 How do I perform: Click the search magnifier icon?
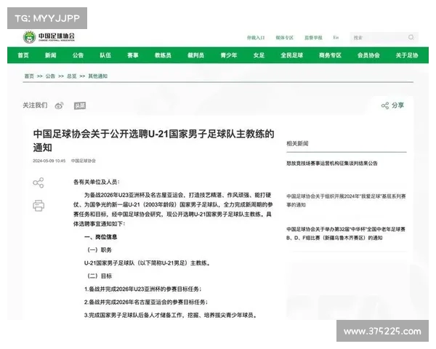[x=411, y=36]
